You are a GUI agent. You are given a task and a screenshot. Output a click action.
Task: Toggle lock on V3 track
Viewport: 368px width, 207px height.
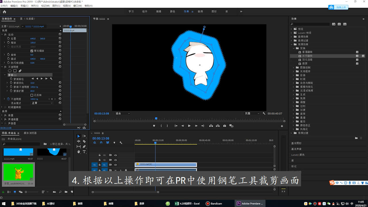[x=100, y=155]
